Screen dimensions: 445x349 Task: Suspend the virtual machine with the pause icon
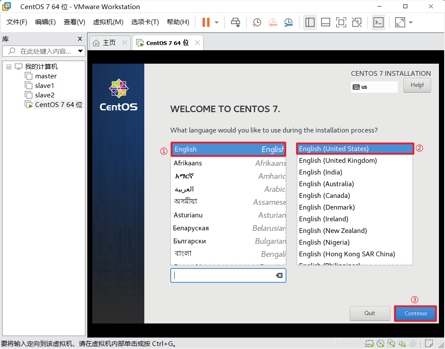click(206, 22)
